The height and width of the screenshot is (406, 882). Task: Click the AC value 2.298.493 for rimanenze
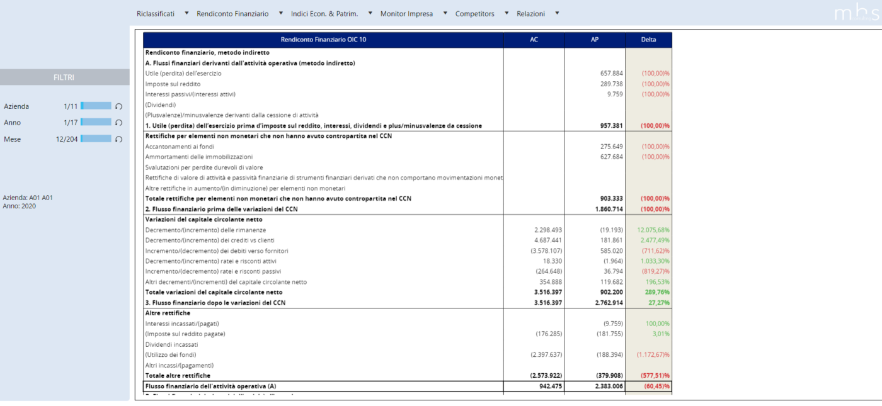click(x=547, y=230)
